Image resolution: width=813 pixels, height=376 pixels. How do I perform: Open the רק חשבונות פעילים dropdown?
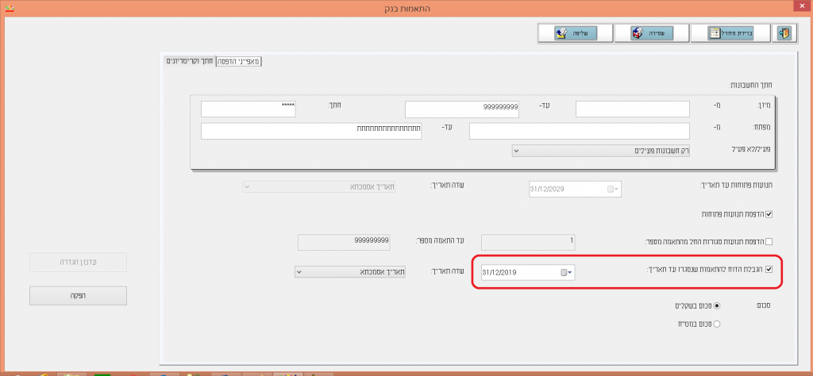601,151
